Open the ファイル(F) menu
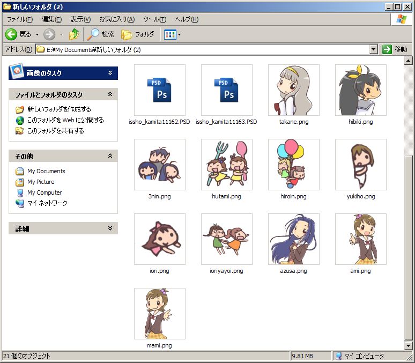The height and width of the screenshot is (363, 415). 20,19
